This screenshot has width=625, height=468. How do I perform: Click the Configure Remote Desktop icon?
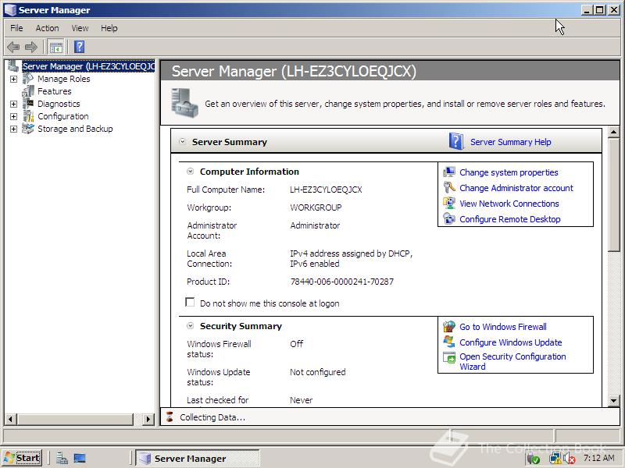449,218
